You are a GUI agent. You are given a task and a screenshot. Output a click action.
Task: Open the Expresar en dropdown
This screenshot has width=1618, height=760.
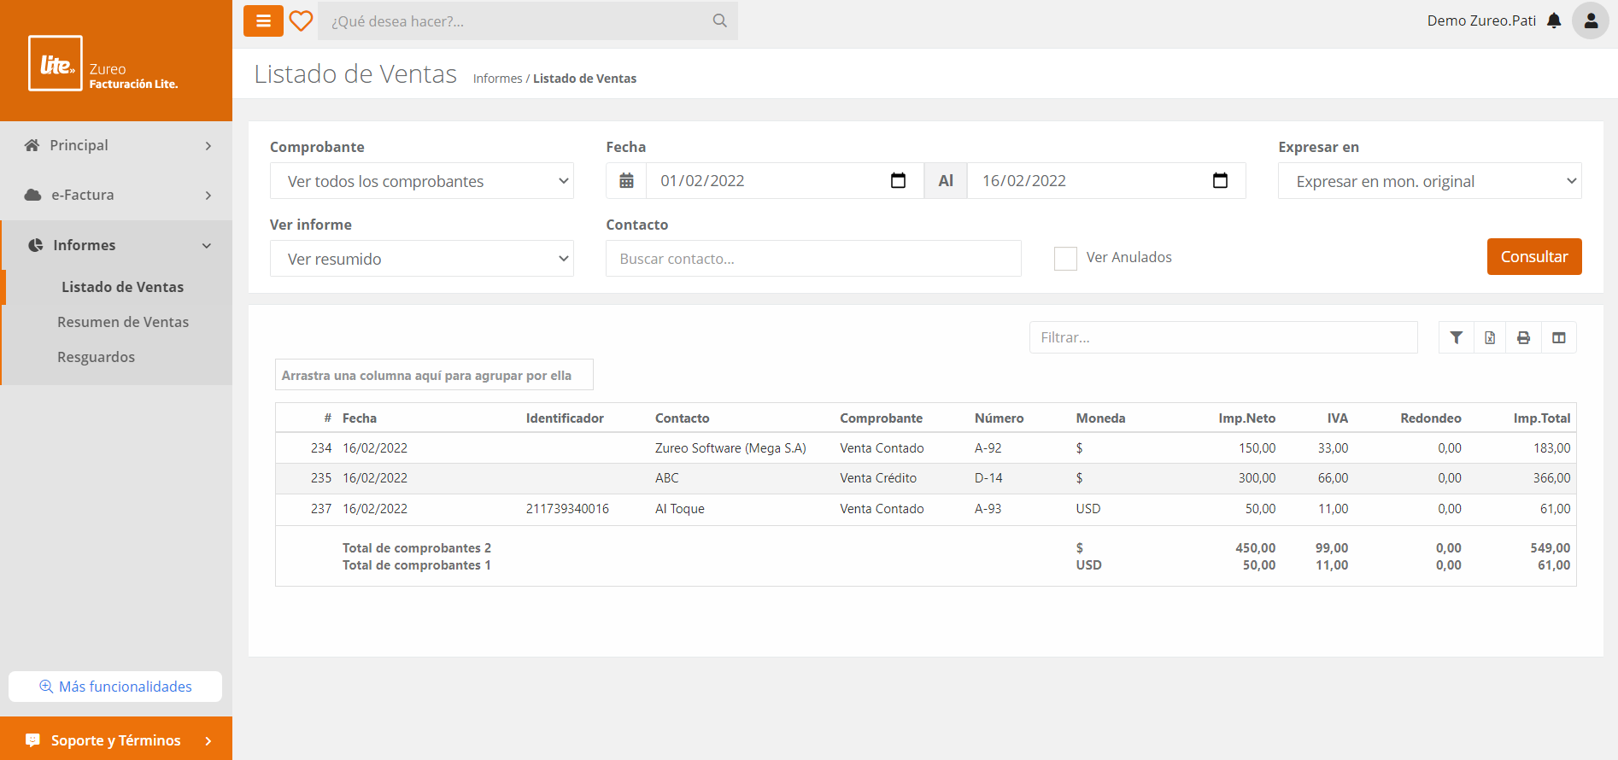1429,181
